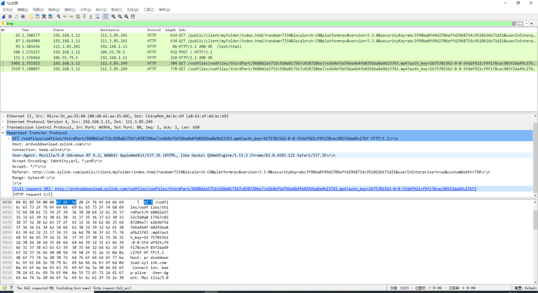Find a packet using magnifier icon
This screenshot has height=293, width=538.
(x=58, y=16)
